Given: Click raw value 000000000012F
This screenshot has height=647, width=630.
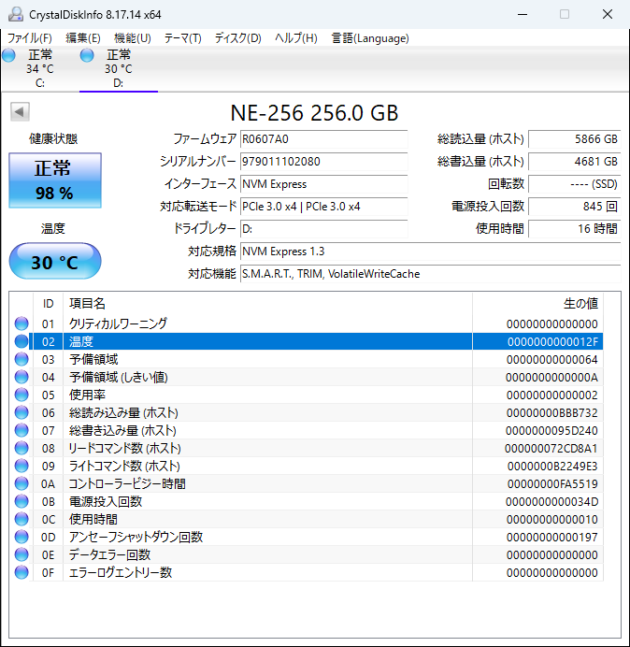Looking at the screenshot, I should pyautogui.click(x=552, y=341).
